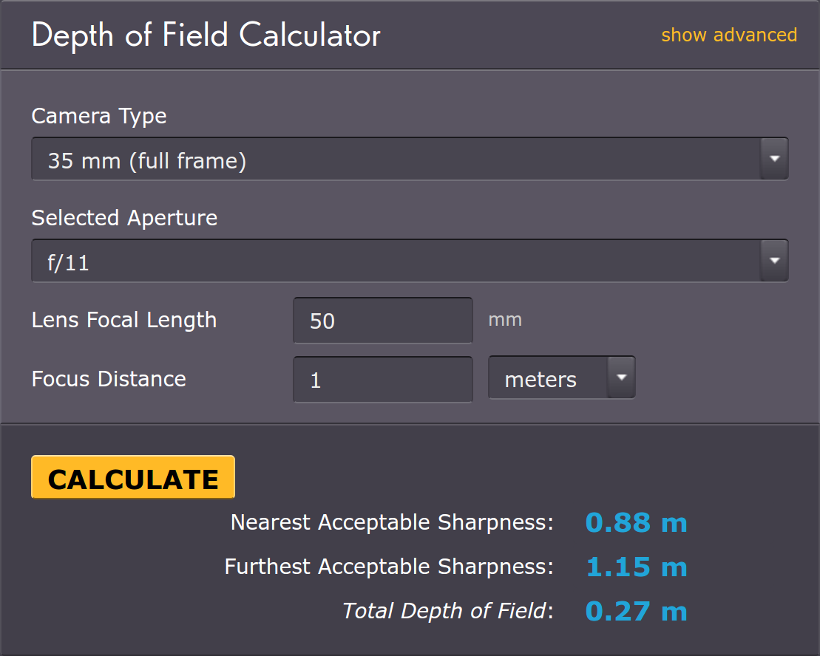Click the Focus Distance label
This screenshot has width=820, height=656.
point(109,379)
